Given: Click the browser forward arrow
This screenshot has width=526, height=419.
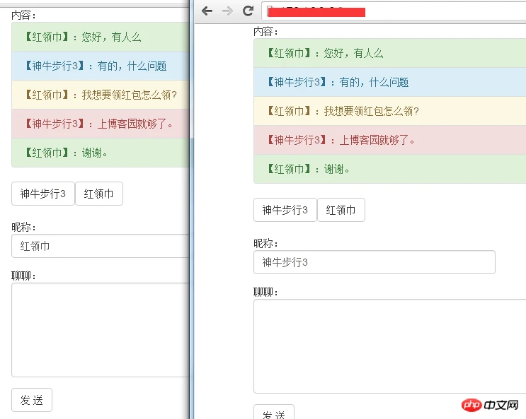Looking at the screenshot, I should (227, 11).
